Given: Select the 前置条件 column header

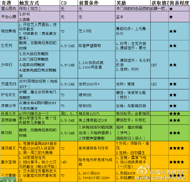Looking at the screenshot, I should 88,3.
